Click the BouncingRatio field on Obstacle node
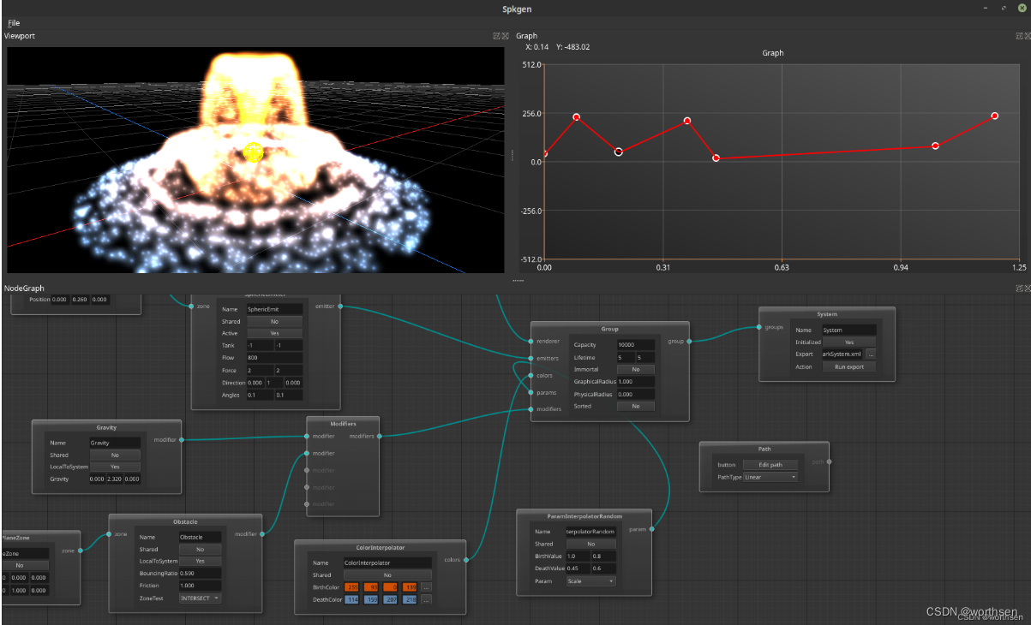The width and height of the screenshot is (1031, 625). click(200, 574)
